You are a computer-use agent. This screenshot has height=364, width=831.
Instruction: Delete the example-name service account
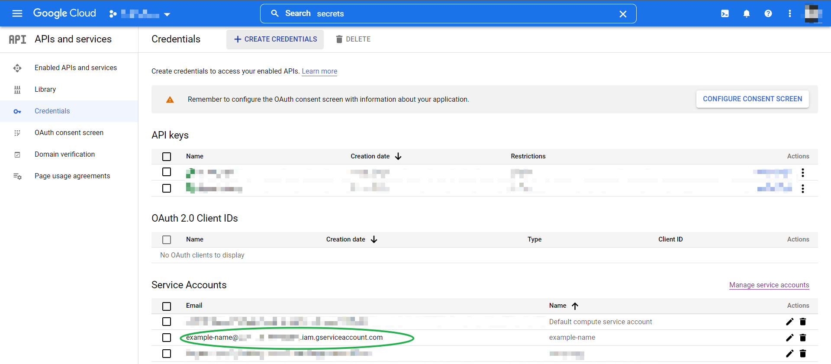tap(803, 338)
